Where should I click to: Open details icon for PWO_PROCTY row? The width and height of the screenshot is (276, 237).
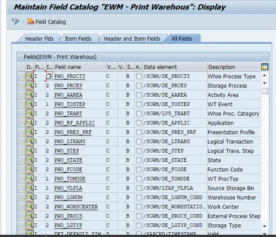[30, 76]
